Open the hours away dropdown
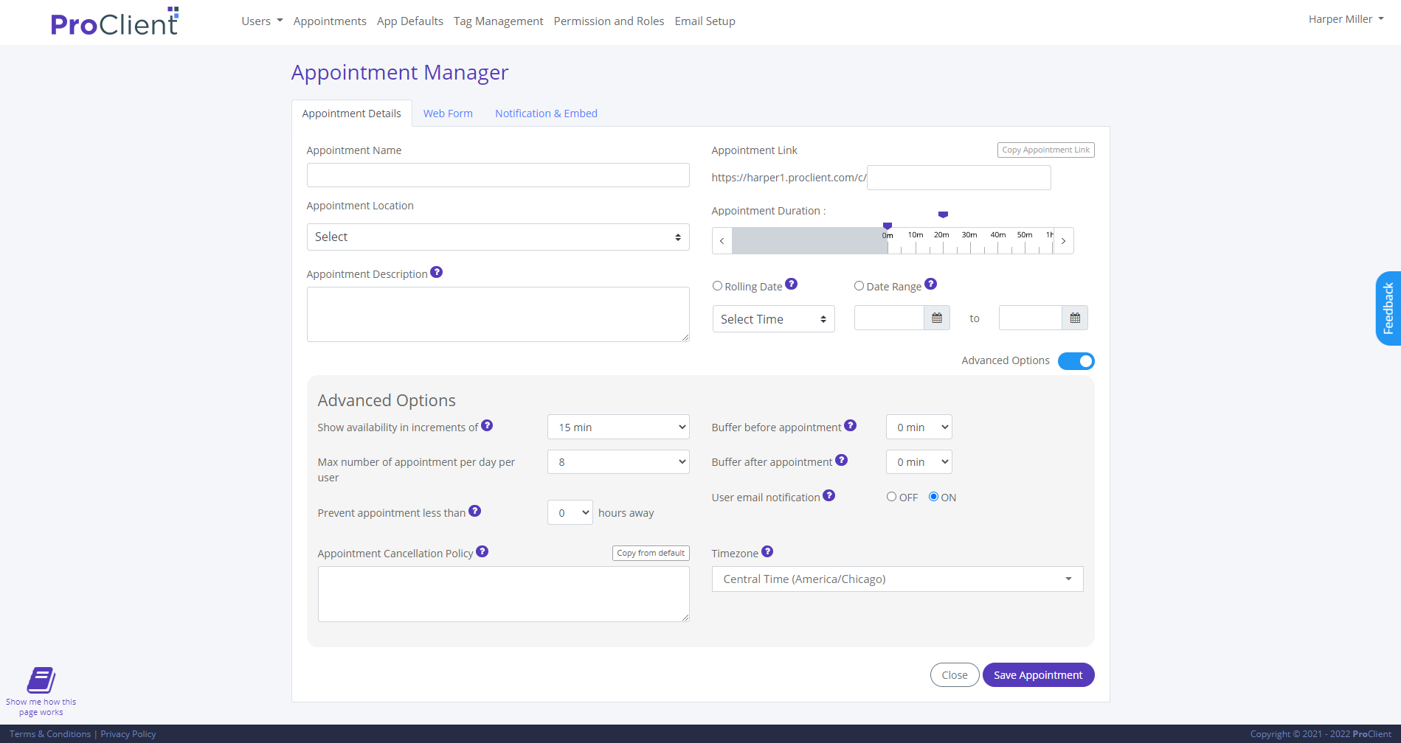The width and height of the screenshot is (1401, 743). (x=570, y=512)
